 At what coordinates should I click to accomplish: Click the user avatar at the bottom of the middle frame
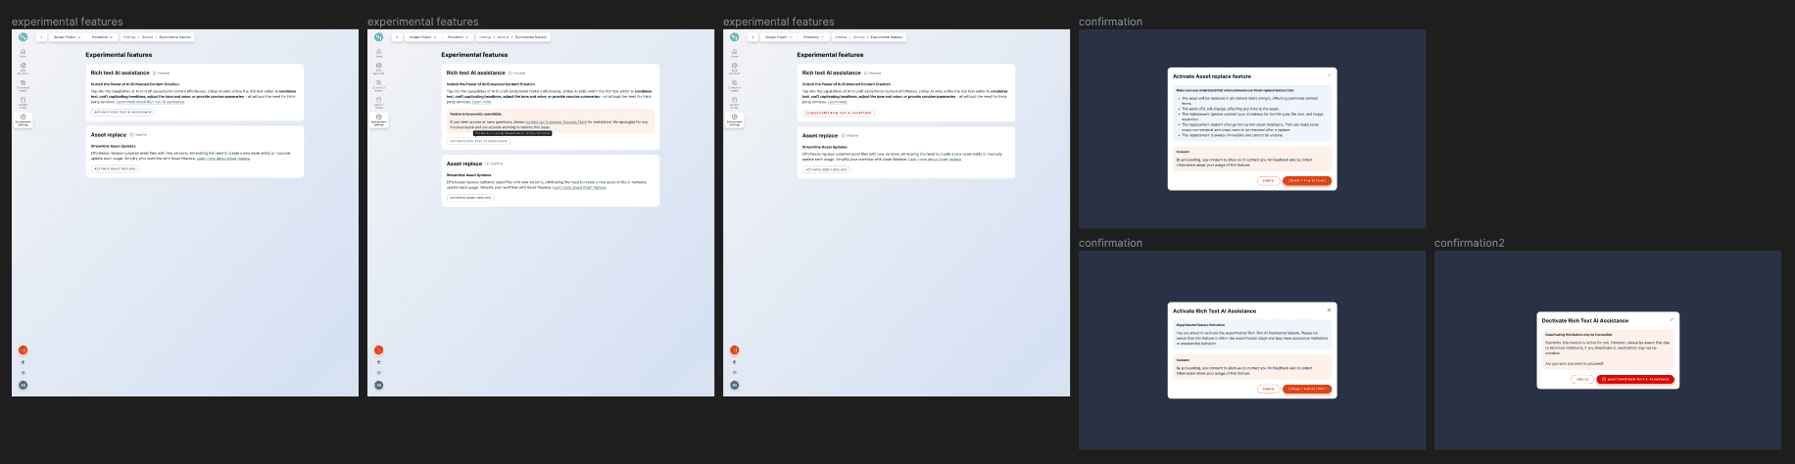tap(378, 385)
